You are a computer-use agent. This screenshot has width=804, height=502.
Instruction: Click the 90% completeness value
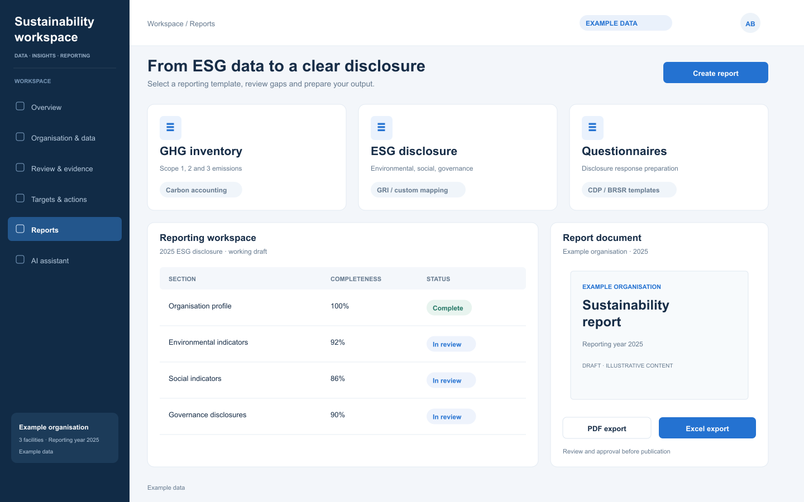click(x=338, y=415)
